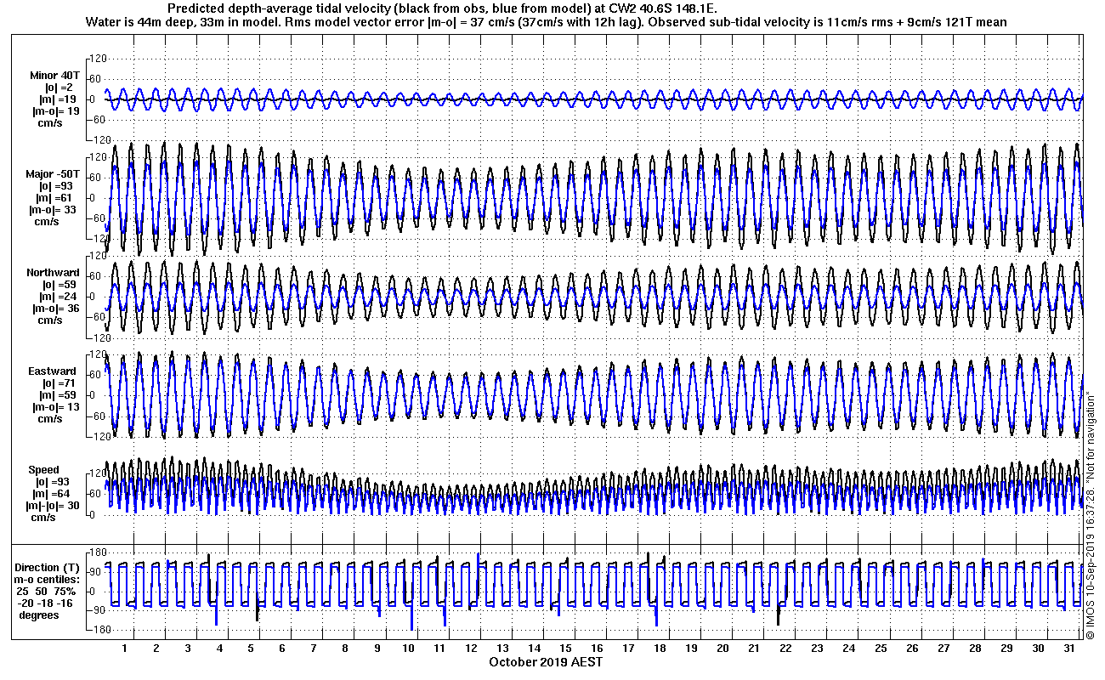Click day '7' on the date axis
Viewport: 1105px width, 680px height.
314,649
